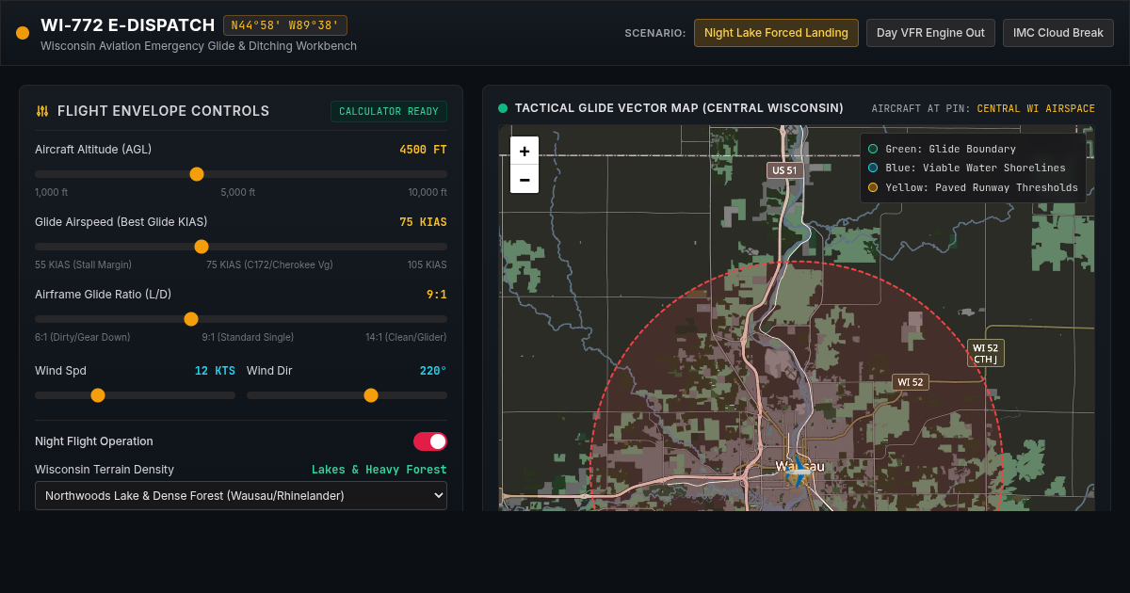Adjust the Aircraft Altitude slider

tap(241, 174)
